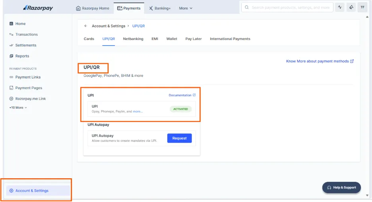
Task: Click the activity pulse icon
Action: pos(340,8)
